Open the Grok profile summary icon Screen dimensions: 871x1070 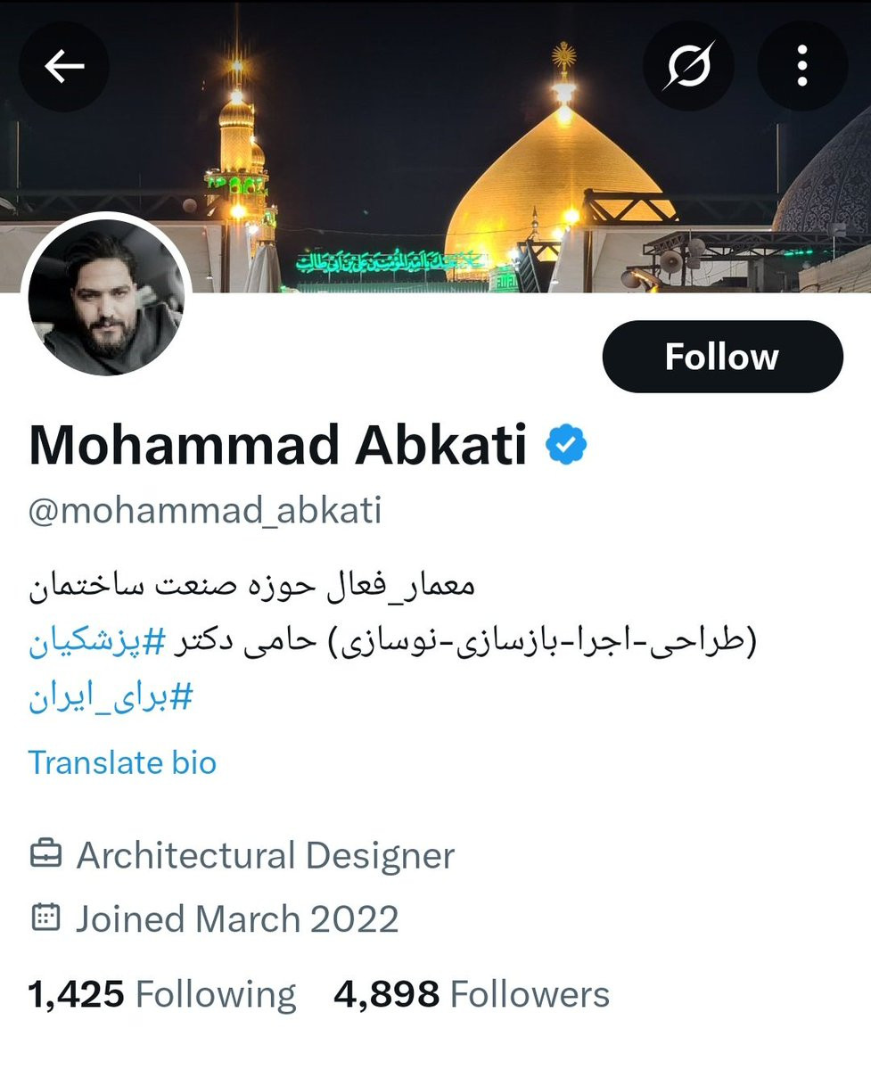pyautogui.click(x=688, y=66)
